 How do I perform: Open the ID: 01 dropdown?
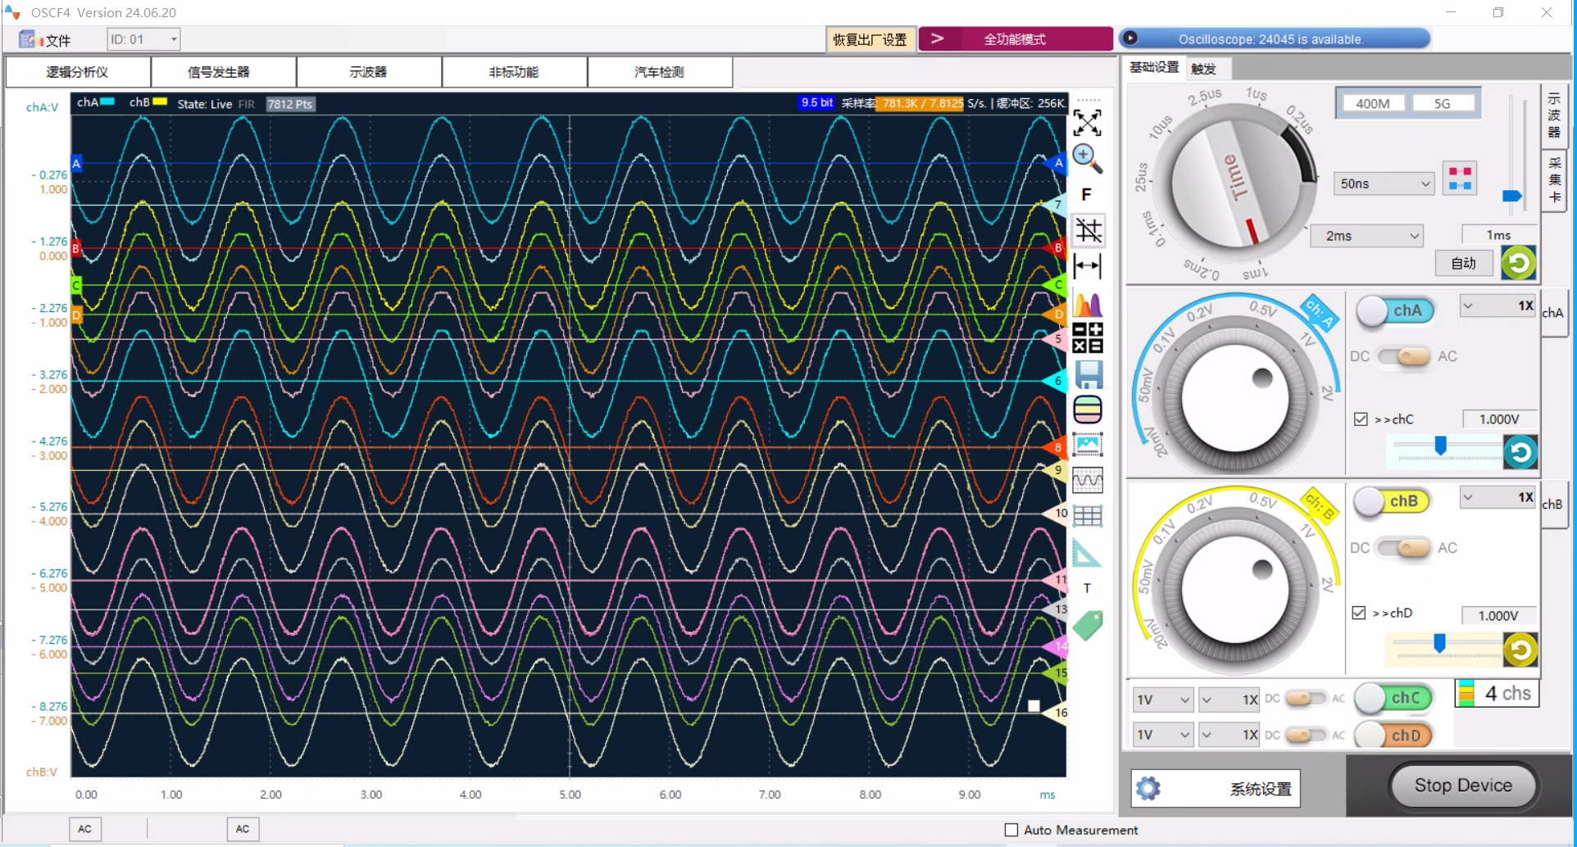(x=143, y=39)
